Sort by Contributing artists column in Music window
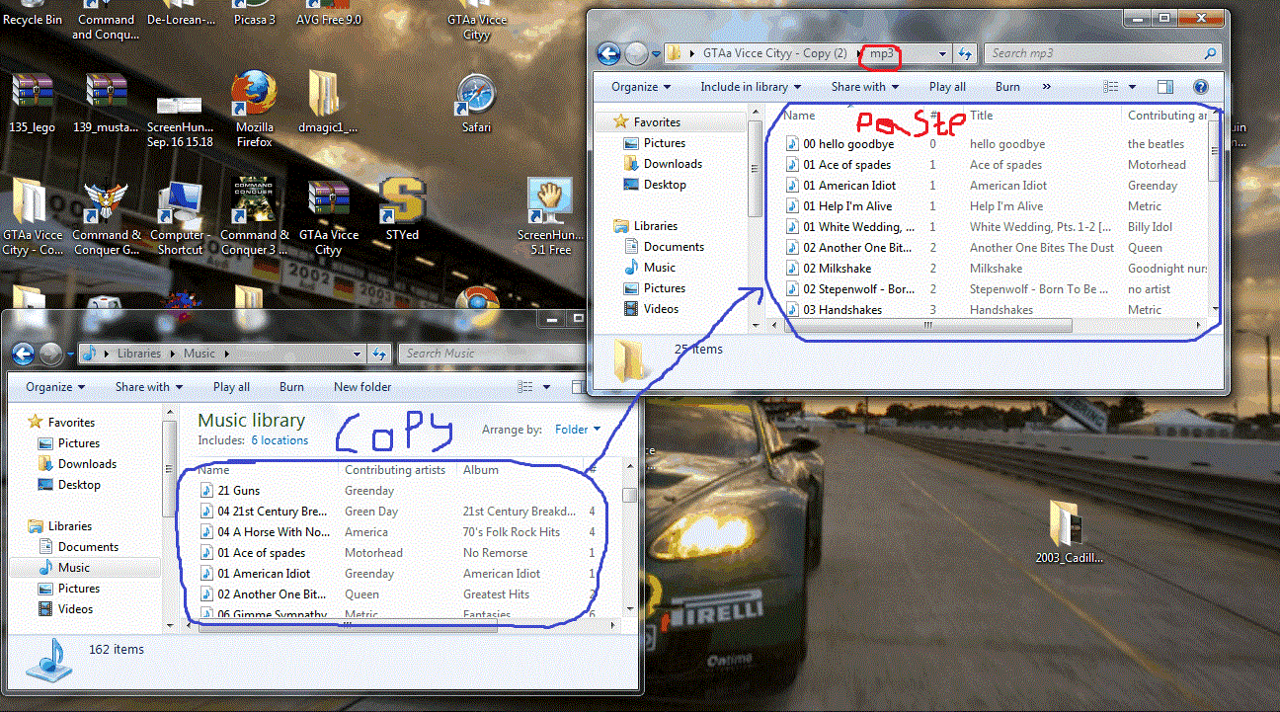Image resolution: width=1280 pixels, height=712 pixels. coord(397,470)
